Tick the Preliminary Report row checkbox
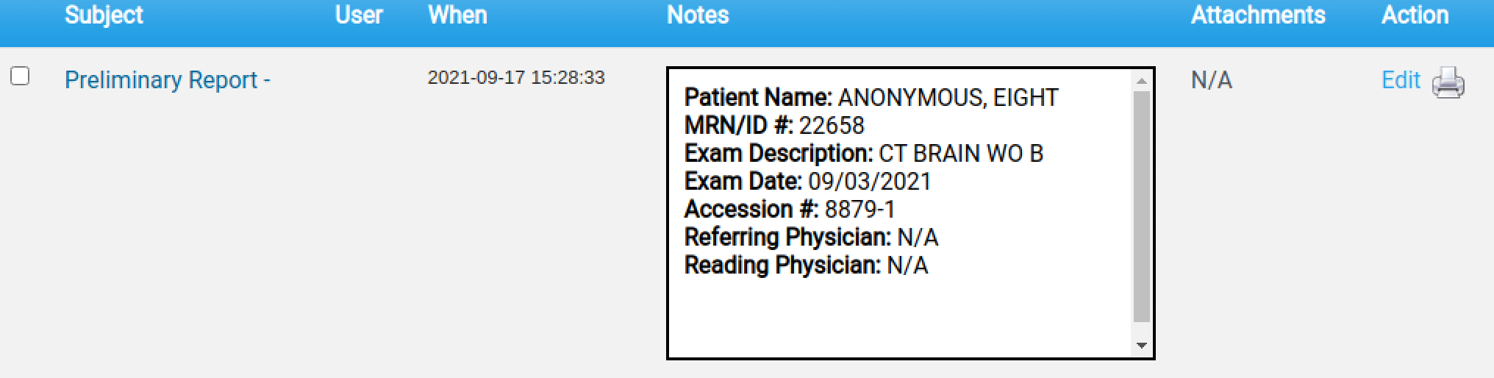The image size is (1494, 378). 21,76
